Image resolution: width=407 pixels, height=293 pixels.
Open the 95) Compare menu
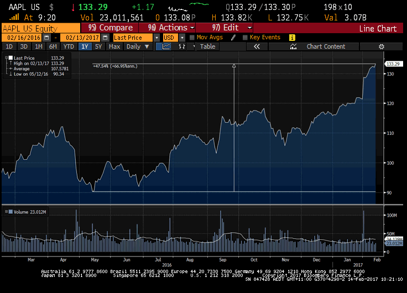tap(109, 28)
